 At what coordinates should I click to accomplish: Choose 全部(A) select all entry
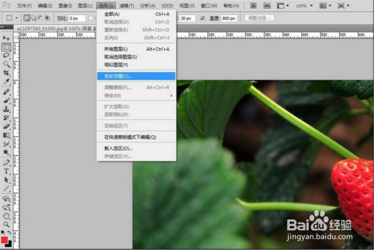pos(137,14)
